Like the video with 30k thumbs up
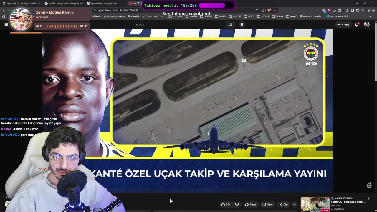The width and height of the screenshot is (377, 212). click(x=226, y=204)
